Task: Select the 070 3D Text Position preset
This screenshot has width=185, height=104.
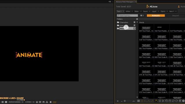Action: coord(146,72)
